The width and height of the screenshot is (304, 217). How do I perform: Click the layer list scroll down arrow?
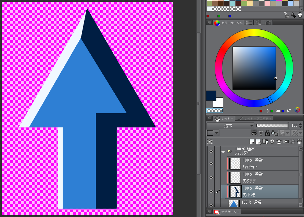pos(301,205)
